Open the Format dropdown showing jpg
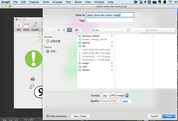 (115, 95)
